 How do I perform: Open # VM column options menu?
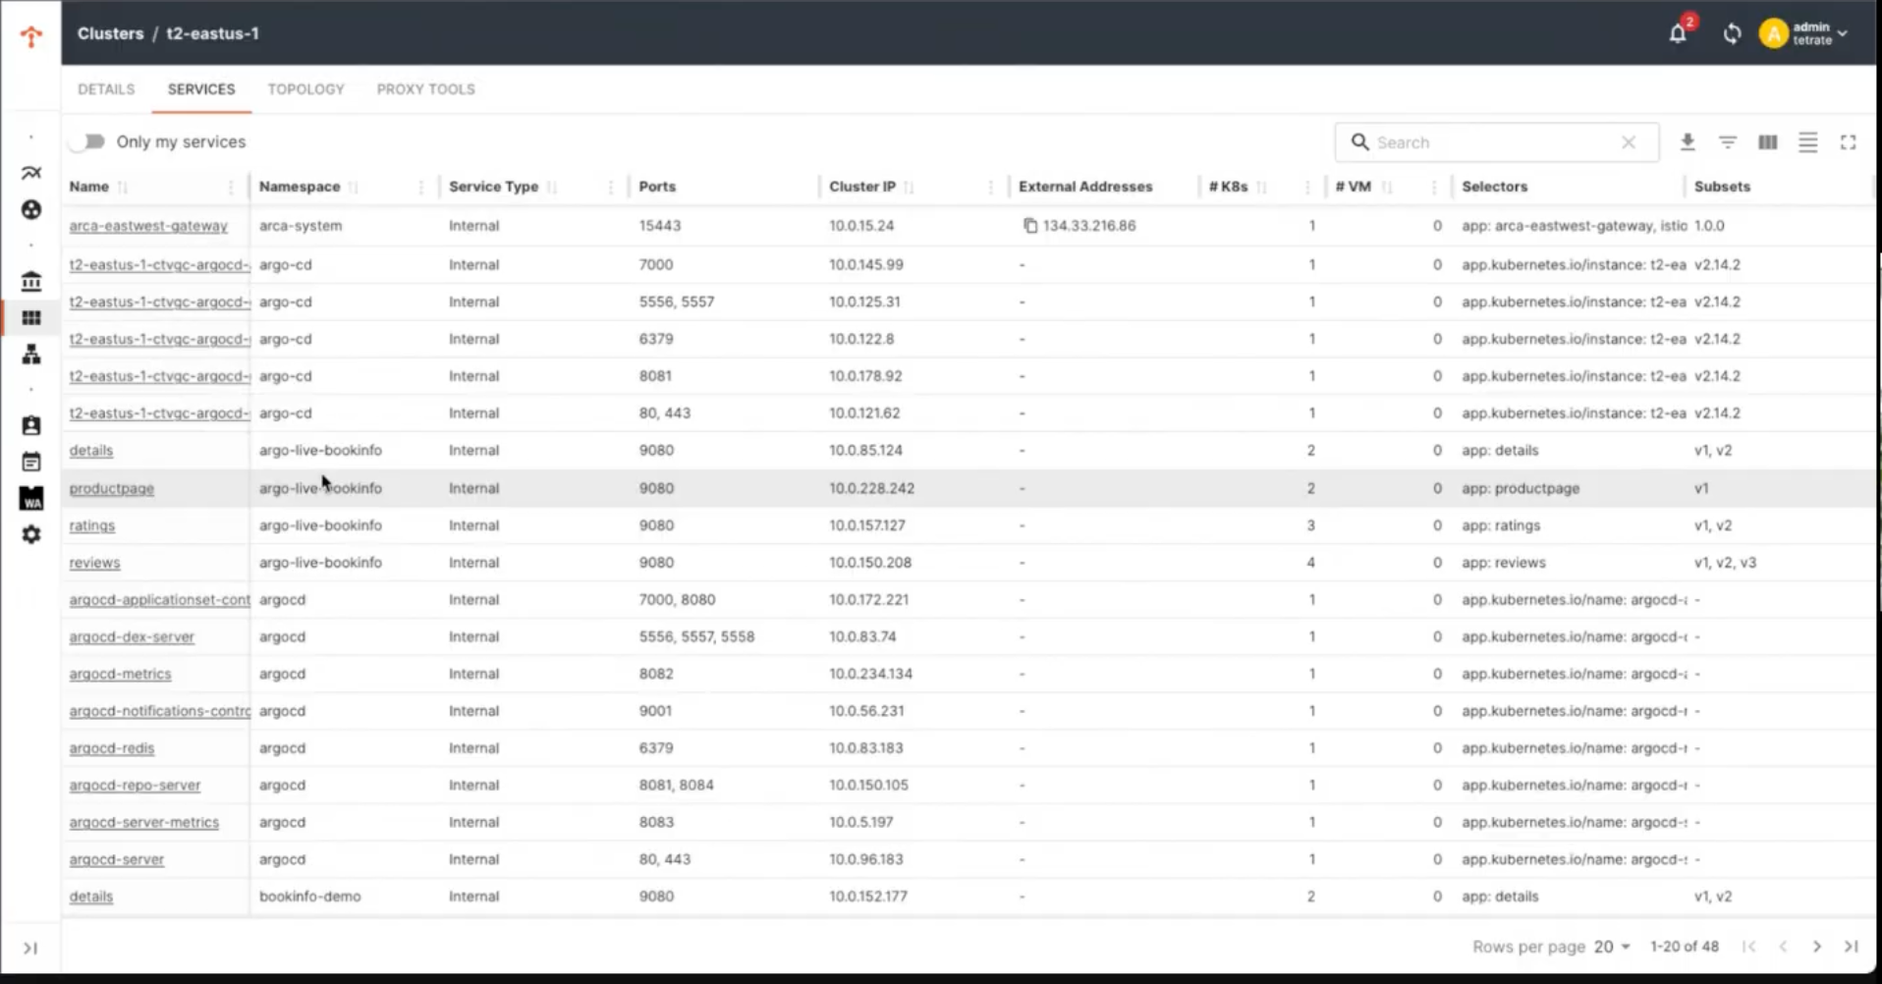coord(1434,187)
